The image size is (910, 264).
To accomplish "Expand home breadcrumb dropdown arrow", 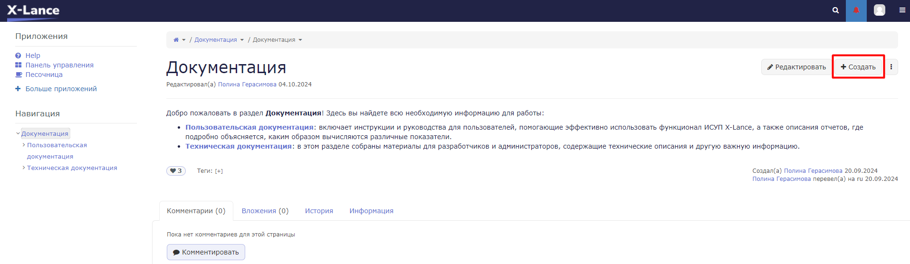I will [184, 40].
